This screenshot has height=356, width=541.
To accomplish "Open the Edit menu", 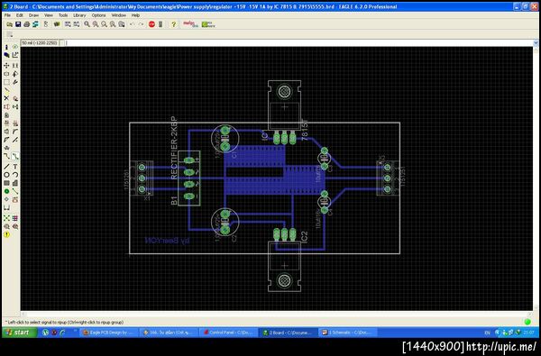I will [x=20, y=15].
